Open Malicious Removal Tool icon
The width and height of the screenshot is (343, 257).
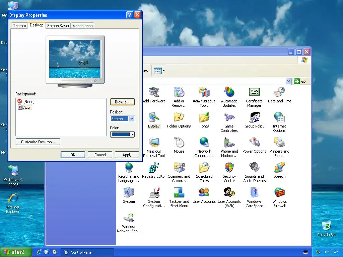click(x=154, y=147)
